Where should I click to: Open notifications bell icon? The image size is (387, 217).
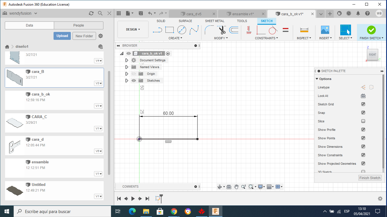[x=358, y=13]
